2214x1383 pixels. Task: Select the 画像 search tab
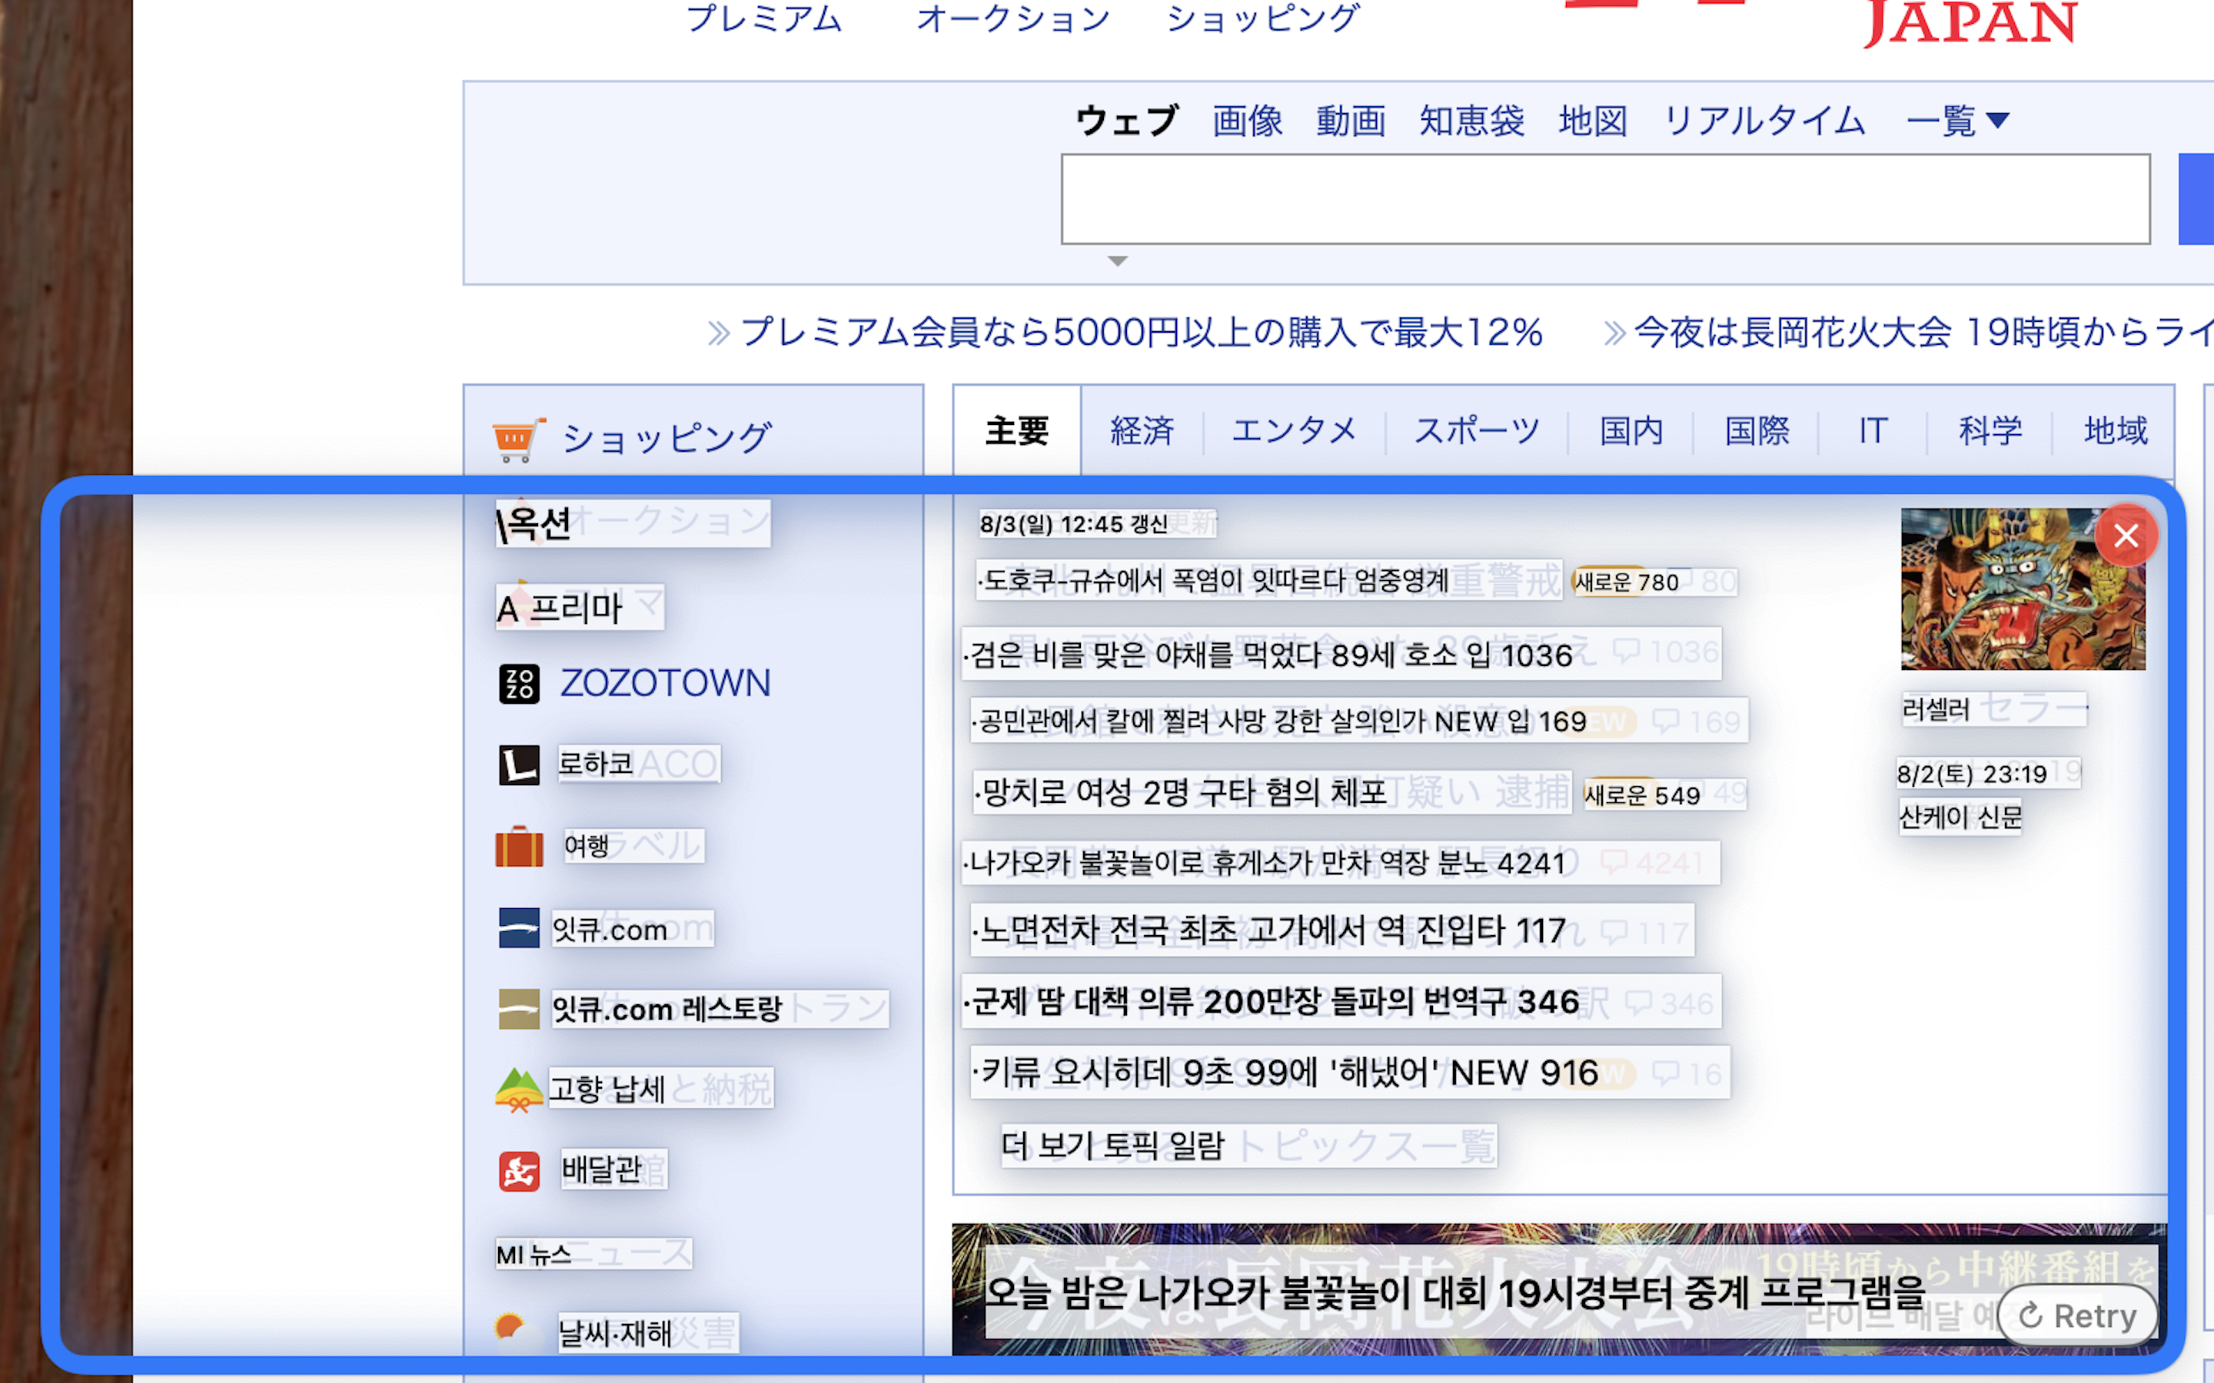click(1248, 121)
